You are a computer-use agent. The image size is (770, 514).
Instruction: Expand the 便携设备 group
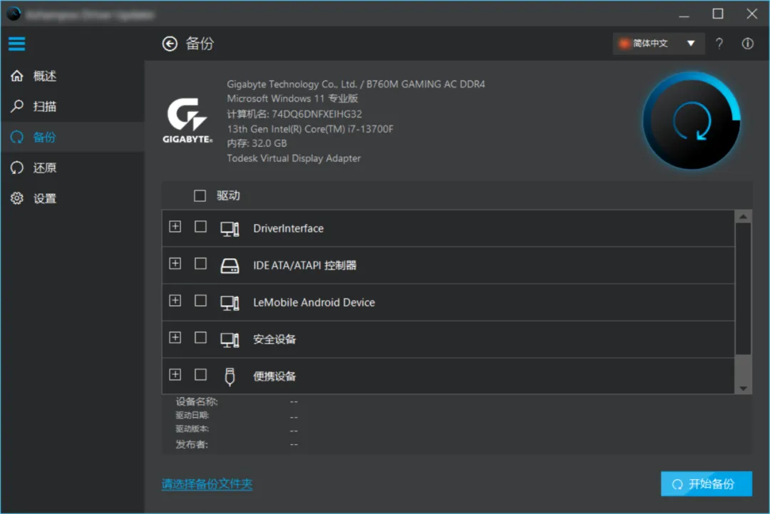[x=175, y=374]
